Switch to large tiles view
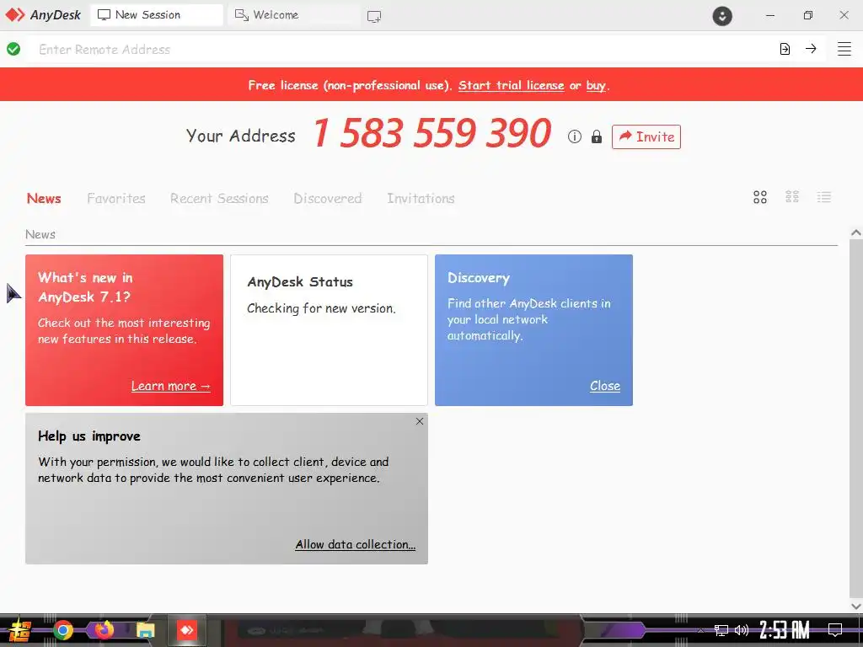Viewport: 863px width, 647px height. (x=760, y=197)
